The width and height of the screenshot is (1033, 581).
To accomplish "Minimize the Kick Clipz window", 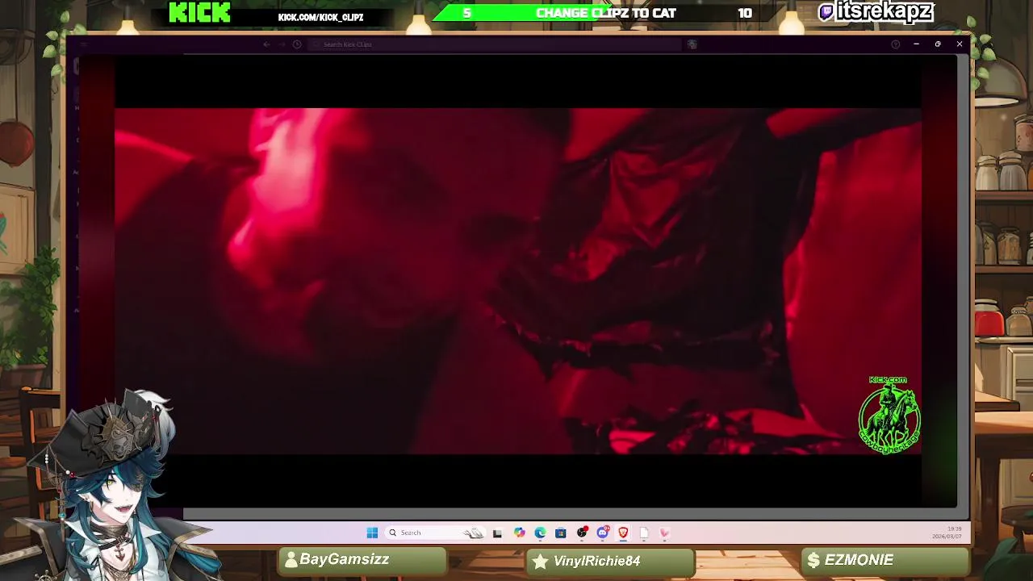I will coord(916,44).
